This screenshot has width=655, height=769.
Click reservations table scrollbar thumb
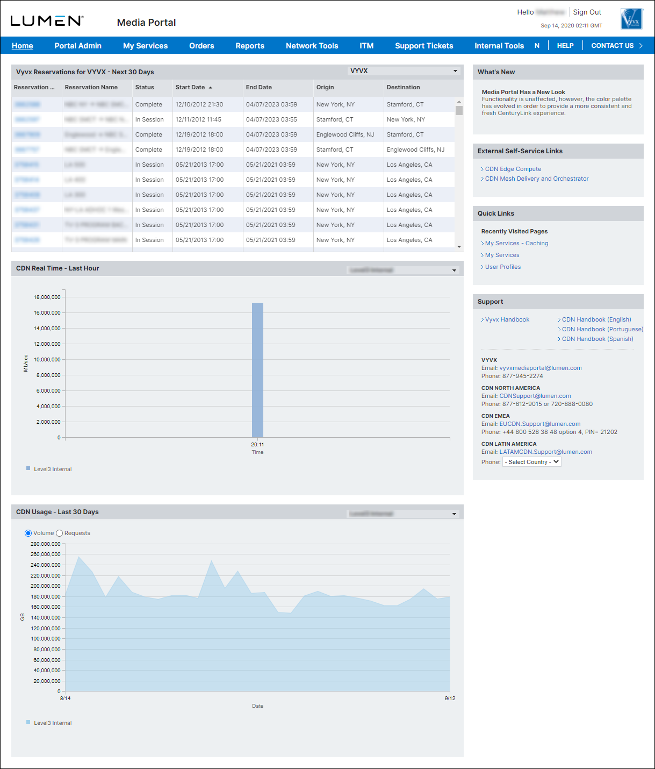459,110
